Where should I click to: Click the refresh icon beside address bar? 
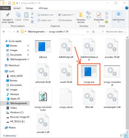click(x=94, y=32)
